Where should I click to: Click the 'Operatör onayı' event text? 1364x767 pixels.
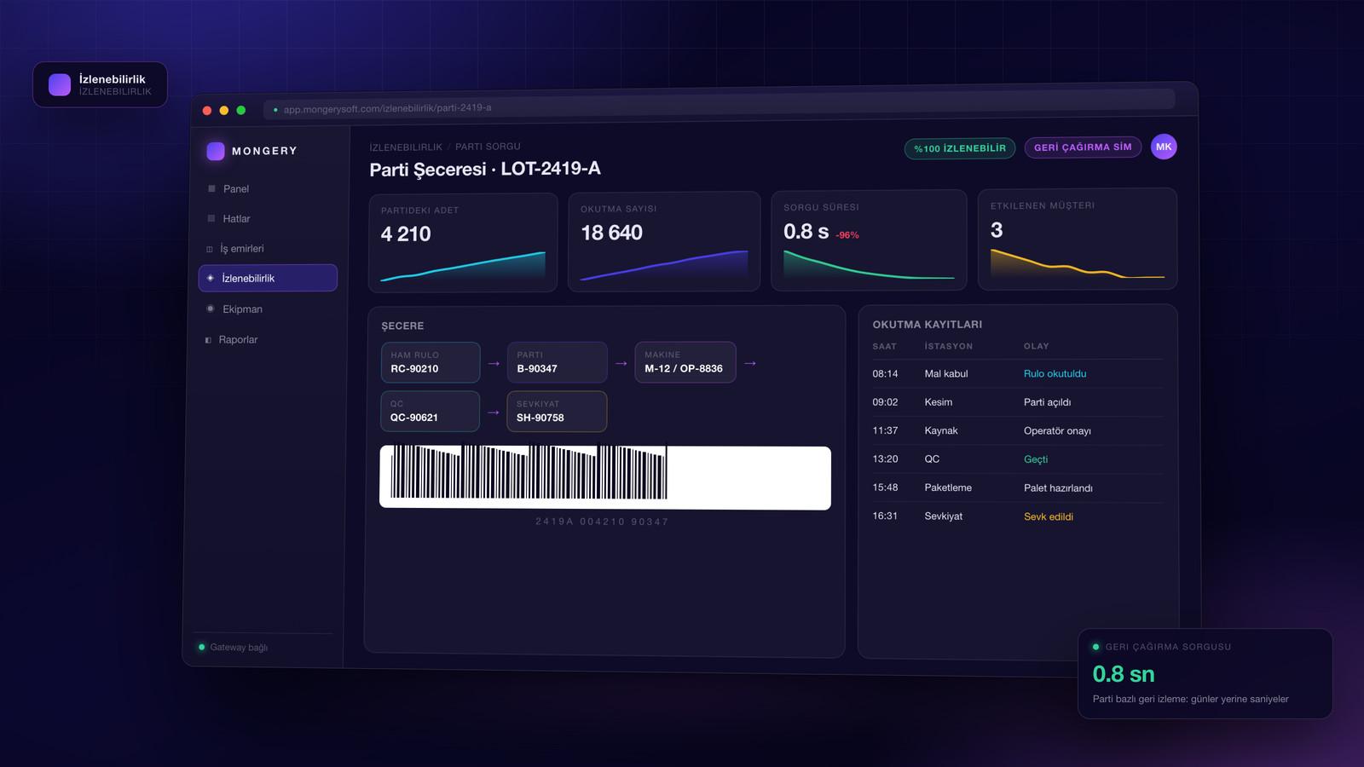point(1057,430)
